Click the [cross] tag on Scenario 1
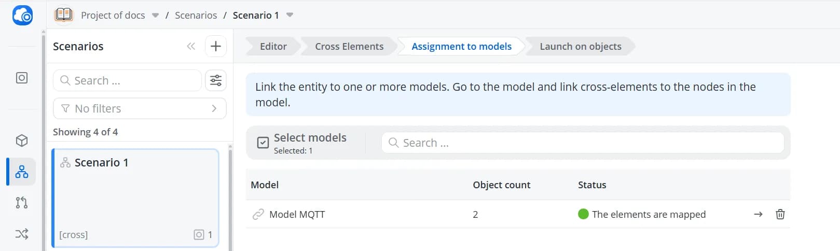 pos(74,234)
